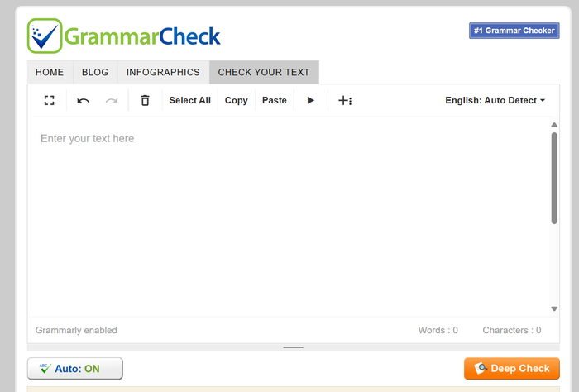Start a Deep Check
The height and width of the screenshot is (392, 579).
pos(512,368)
